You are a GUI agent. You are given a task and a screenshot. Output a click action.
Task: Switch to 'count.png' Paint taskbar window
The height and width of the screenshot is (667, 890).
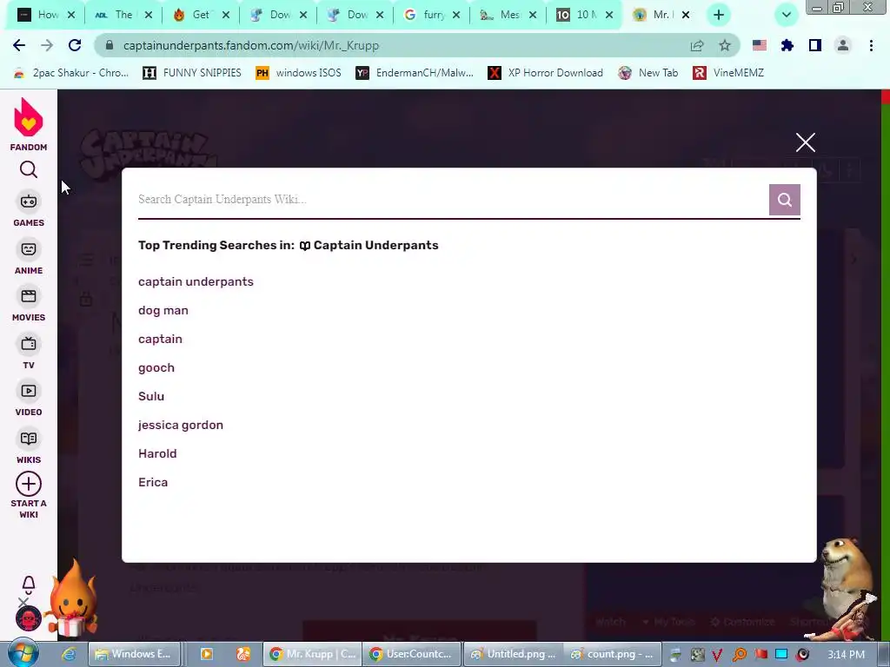click(613, 654)
